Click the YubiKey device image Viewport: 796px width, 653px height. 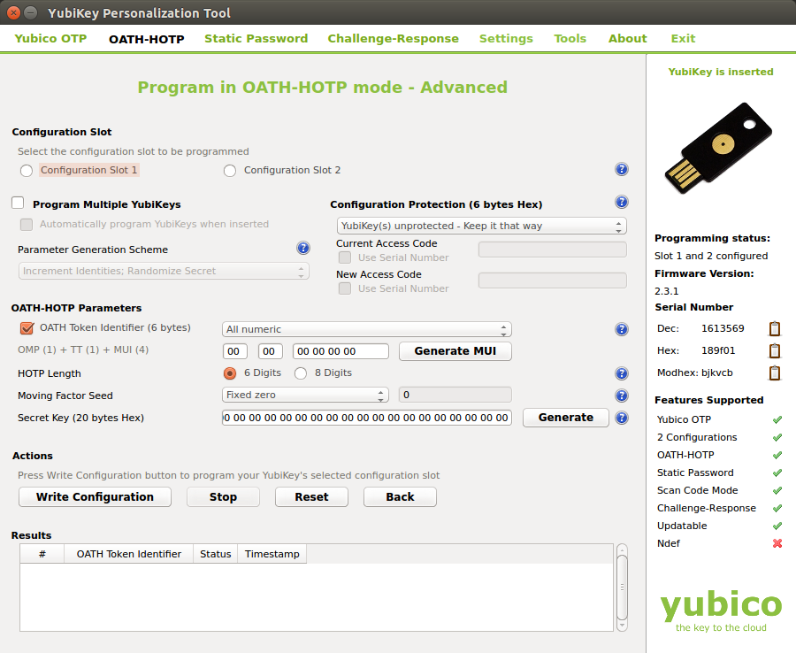point(718,147)
